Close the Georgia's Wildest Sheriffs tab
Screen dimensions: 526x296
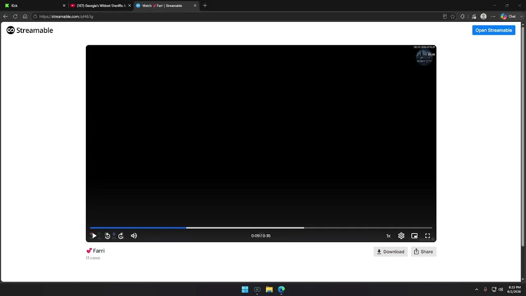(129, 6)
